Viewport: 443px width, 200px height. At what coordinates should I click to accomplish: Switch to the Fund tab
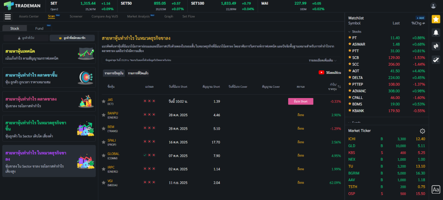click(x=39, y=28)
